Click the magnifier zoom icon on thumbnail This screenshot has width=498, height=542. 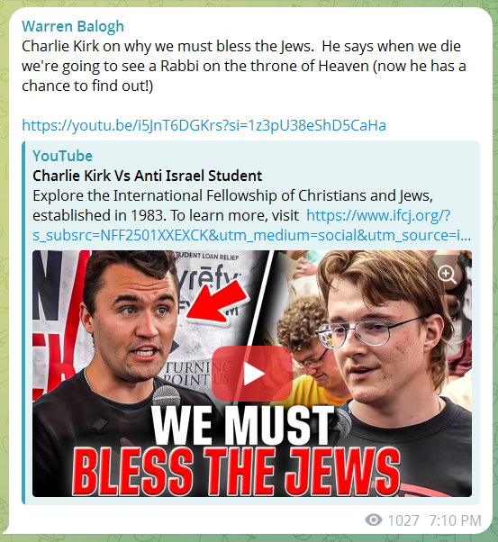tap(447, 275)
